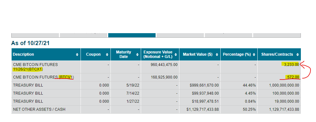This screenshot has width=316, height=122.
Task: Click the highlighted 3,233.00 contracts value
Action: click(x=291, y=65)
